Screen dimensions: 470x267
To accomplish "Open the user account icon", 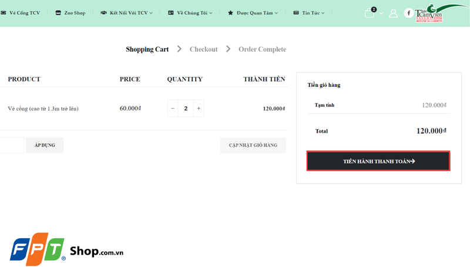I will click(393, 13).
